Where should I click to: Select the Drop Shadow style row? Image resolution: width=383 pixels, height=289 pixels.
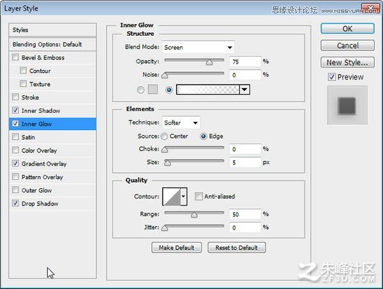pos(52,204)
